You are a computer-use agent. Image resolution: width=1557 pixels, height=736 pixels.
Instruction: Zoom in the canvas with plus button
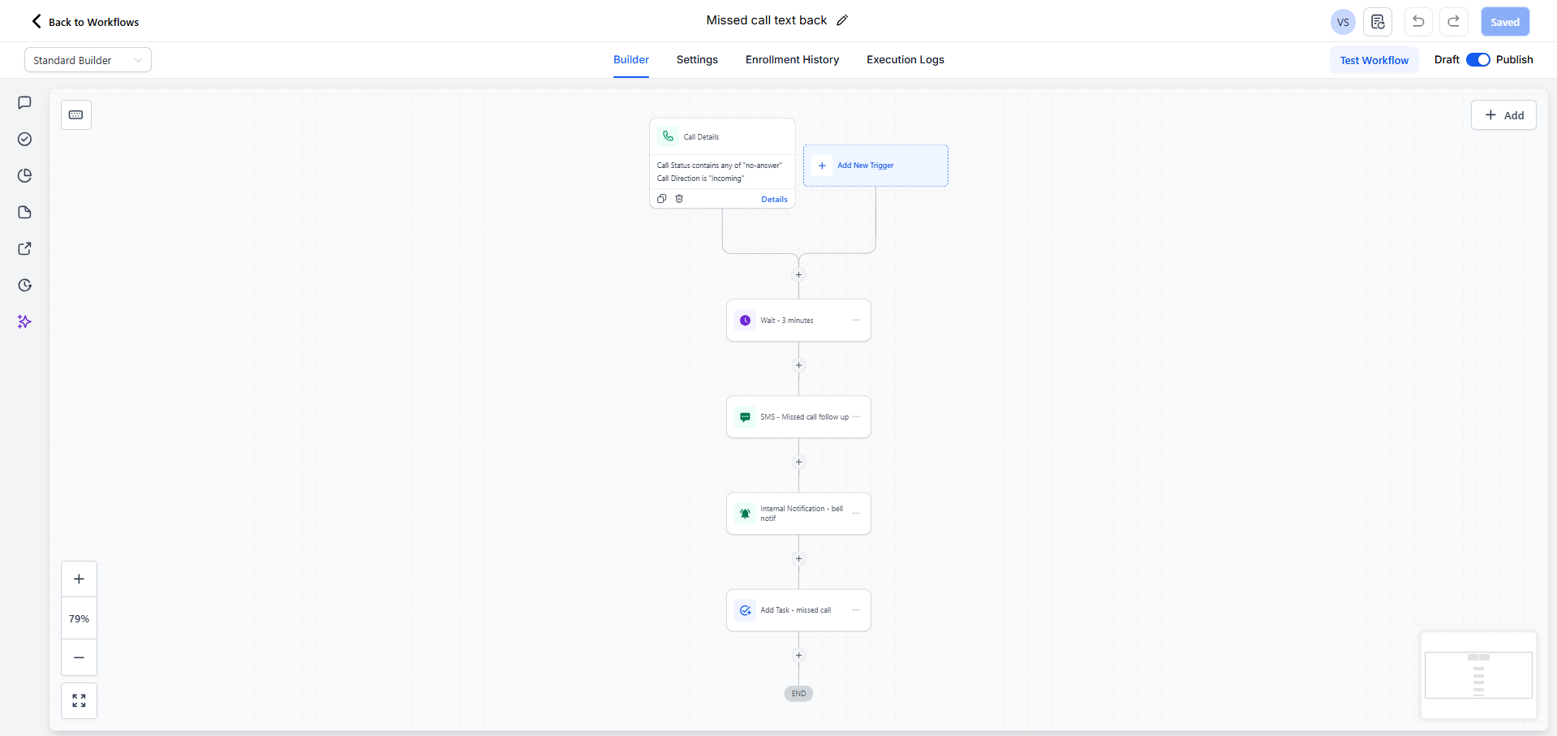coord(79,579)
